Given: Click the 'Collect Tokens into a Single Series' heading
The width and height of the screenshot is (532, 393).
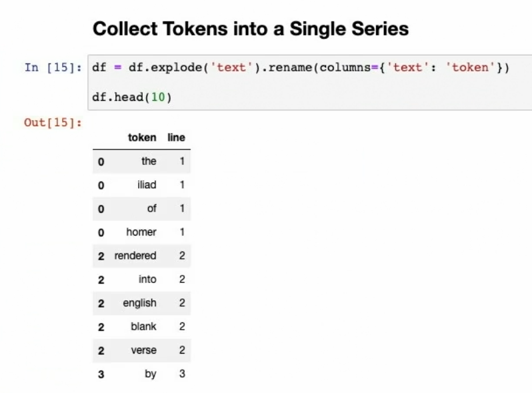Looking at the screenshot, I should tap(250, 29).
